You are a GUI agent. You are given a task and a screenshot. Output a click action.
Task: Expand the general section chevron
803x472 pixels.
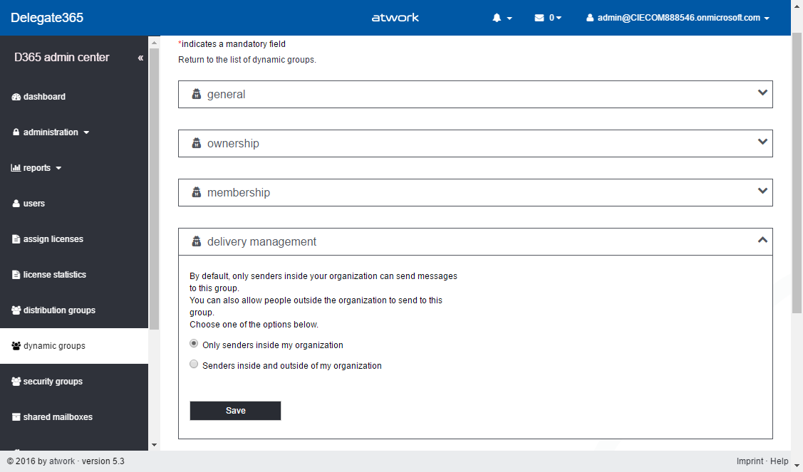point(762,93)
